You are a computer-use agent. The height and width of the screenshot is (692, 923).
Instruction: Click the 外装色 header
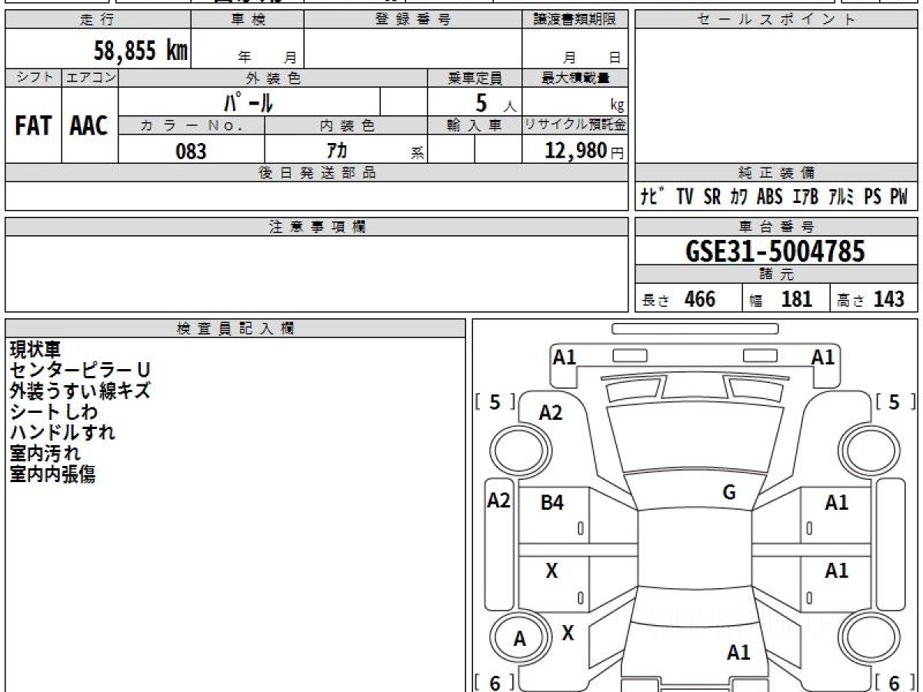[x=273, y=78]
